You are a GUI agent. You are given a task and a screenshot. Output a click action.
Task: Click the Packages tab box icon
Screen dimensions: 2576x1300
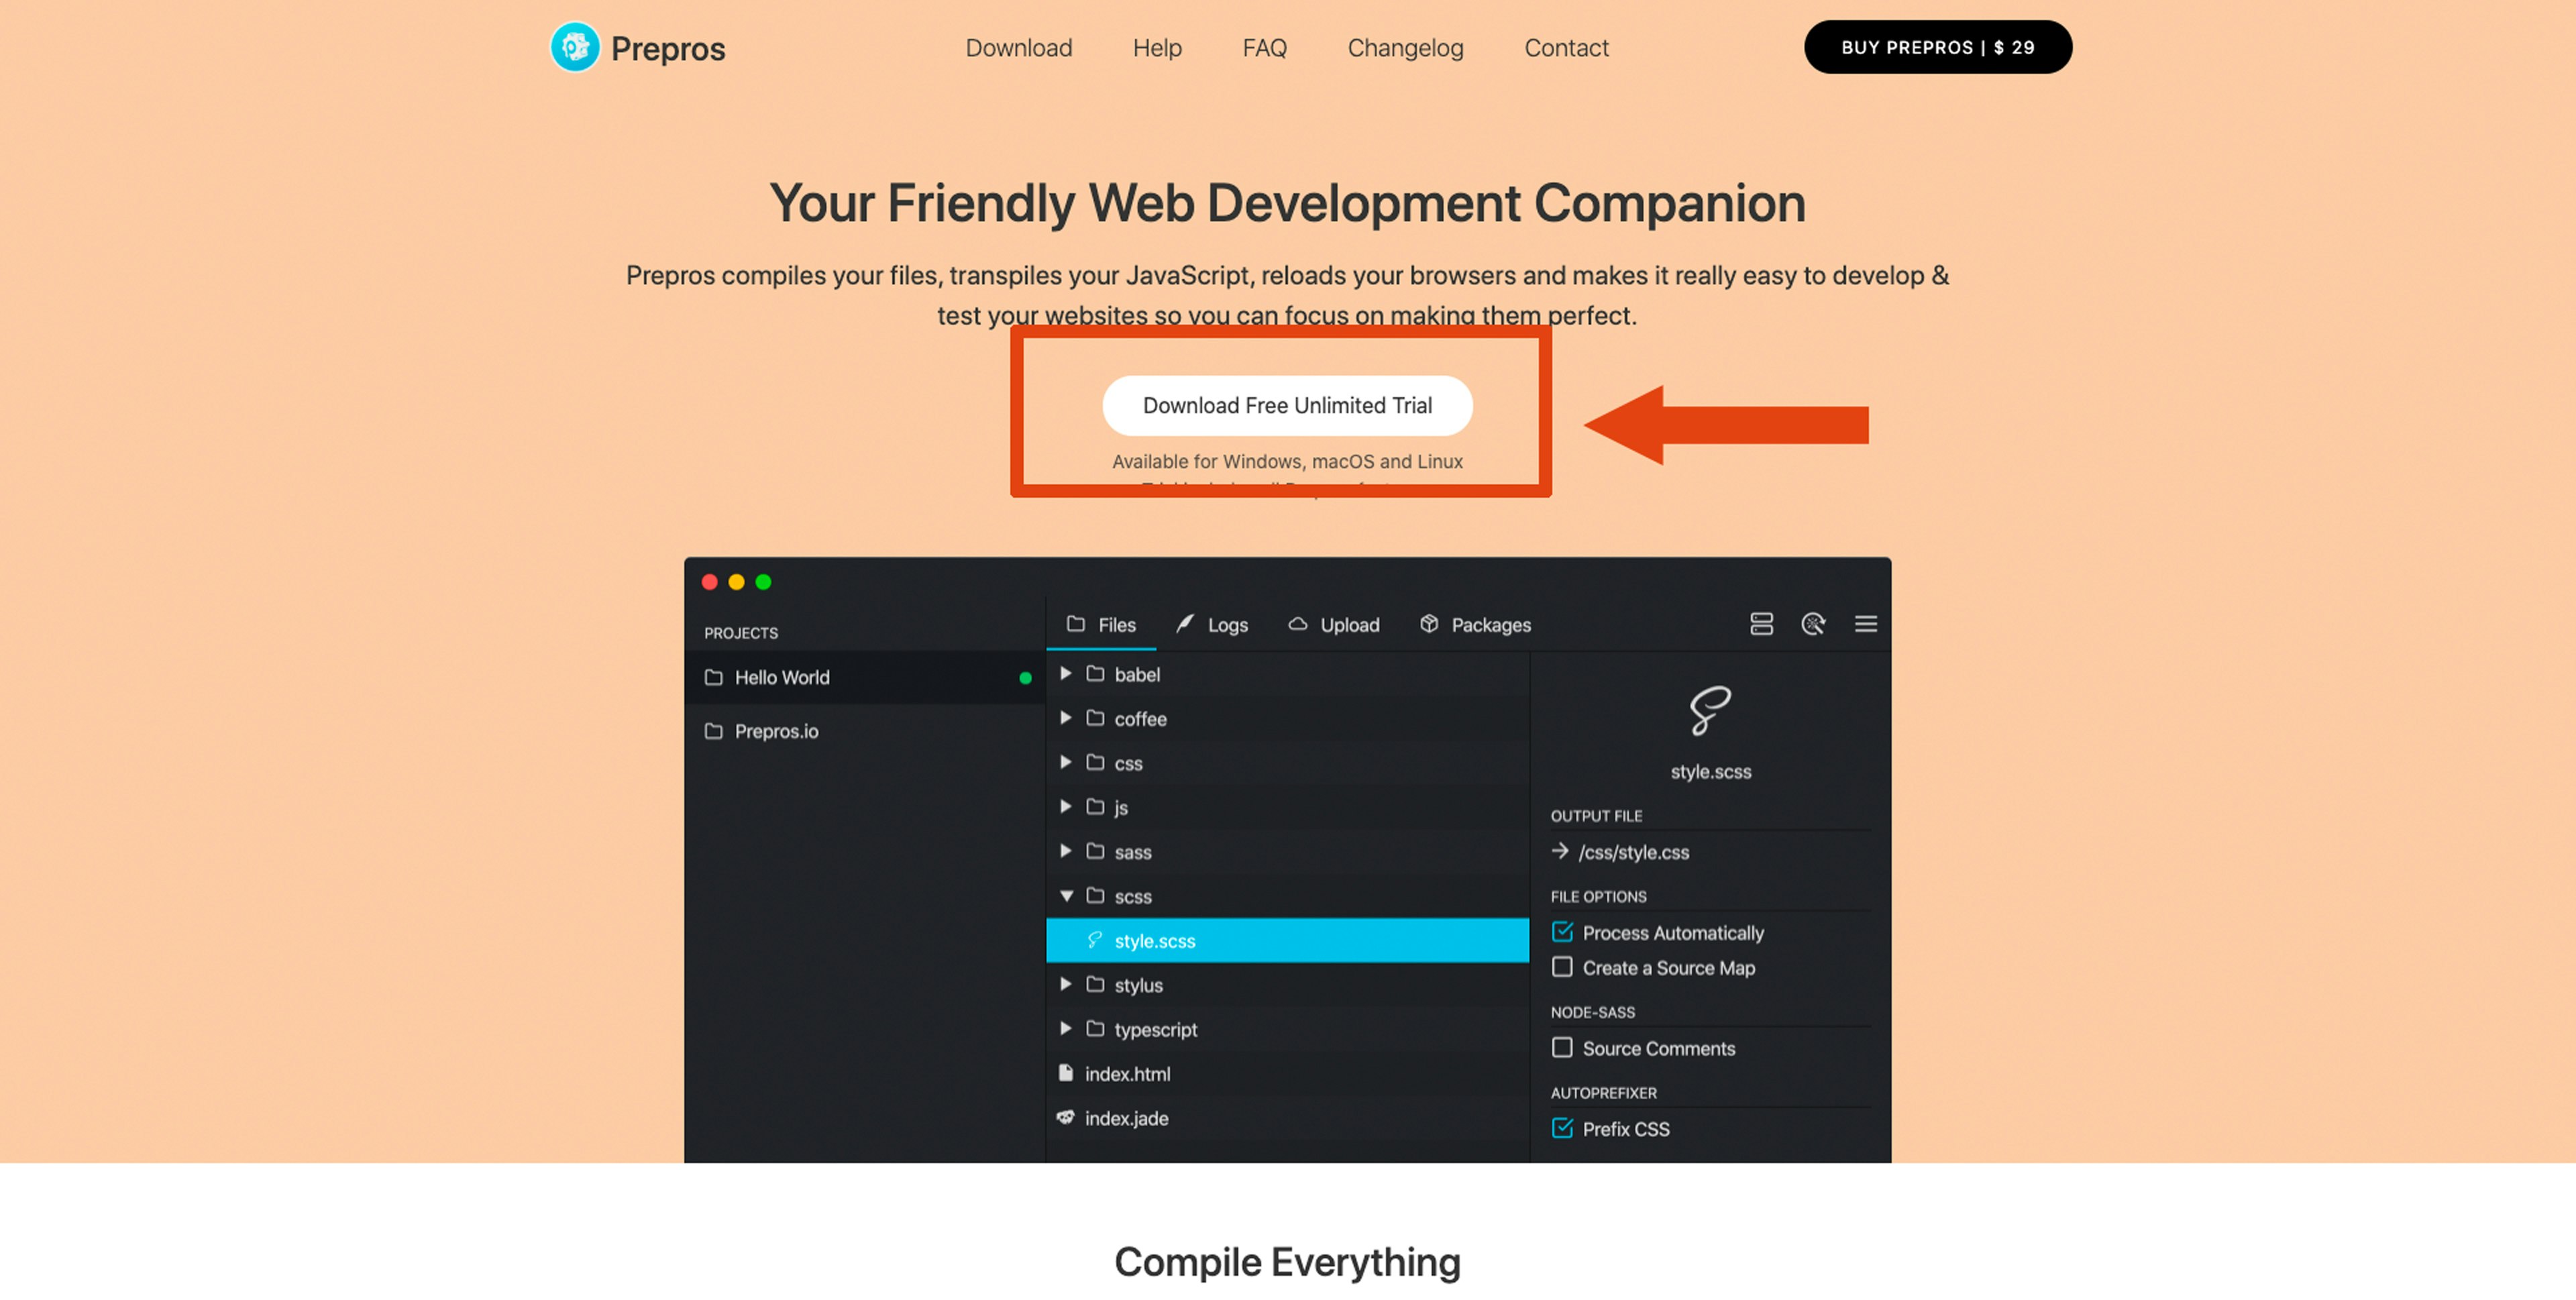1429,624
